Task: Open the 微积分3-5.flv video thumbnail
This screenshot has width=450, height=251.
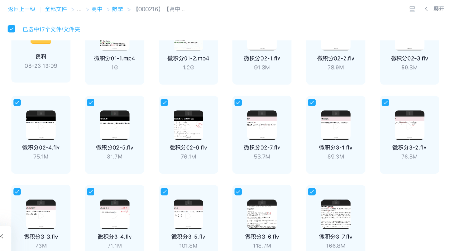Action: pyautogui.click(x=188, y=214)
